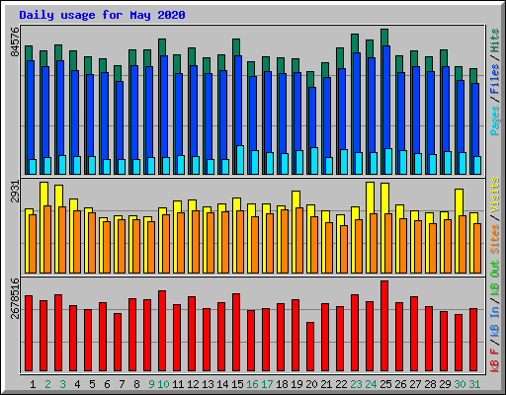The width and height of the screenshot is (506, 395).
Task: Click the red kB bar for day 10
Action: tap(162, 331)
